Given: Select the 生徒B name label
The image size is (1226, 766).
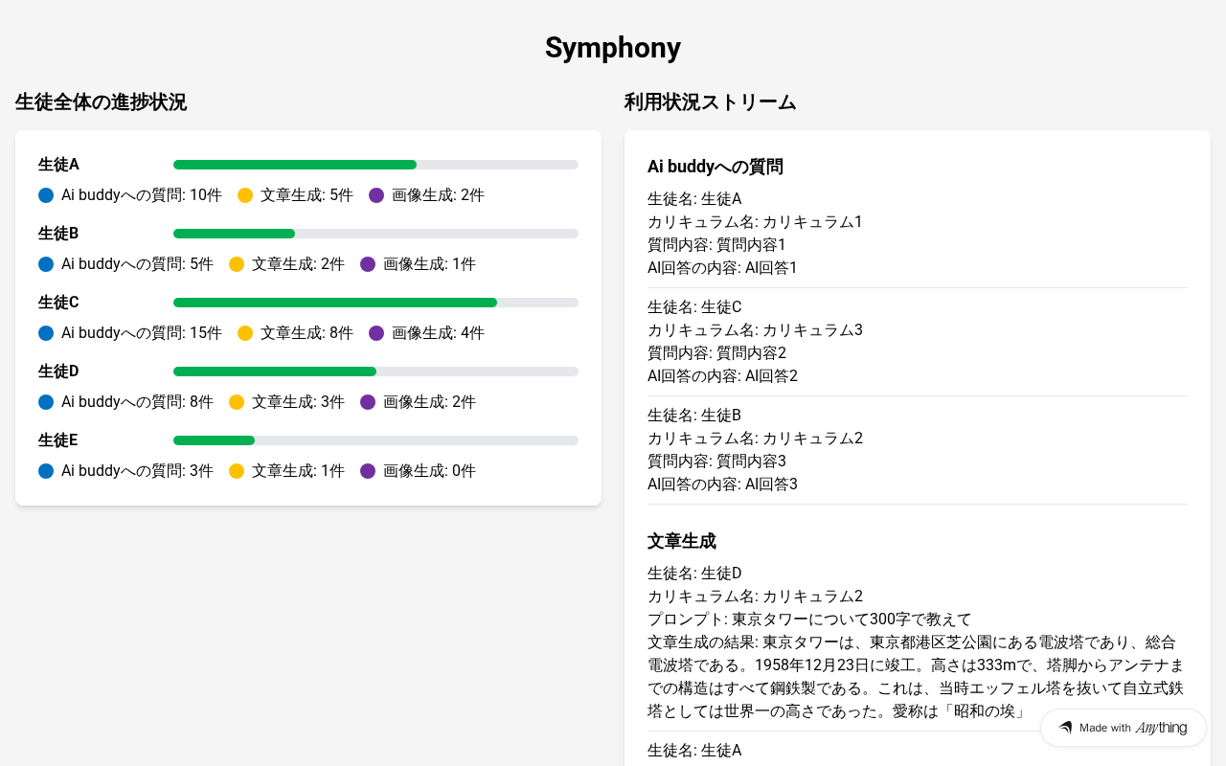Looking at the screenshot, I should [x=58, y=234].
